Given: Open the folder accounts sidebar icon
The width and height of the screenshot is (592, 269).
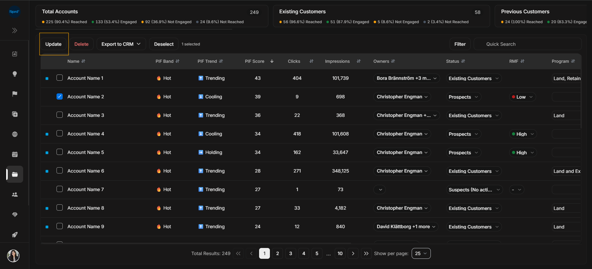Looking at the screenshot, I should [15, 174].
